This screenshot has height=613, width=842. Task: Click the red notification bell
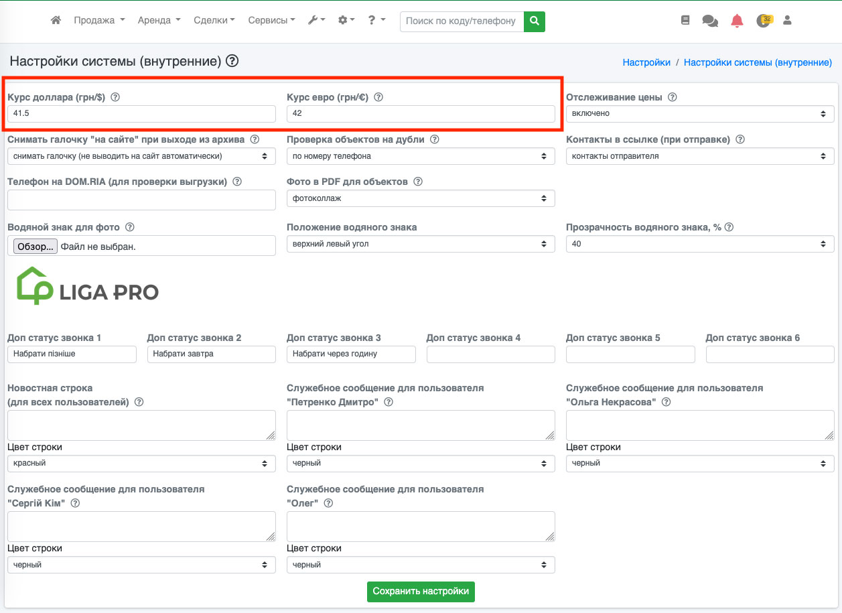pyautogui.click(x=737, y=21)
